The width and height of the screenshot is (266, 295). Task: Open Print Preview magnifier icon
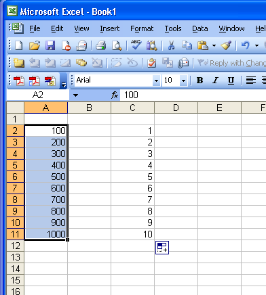(117, 46)
